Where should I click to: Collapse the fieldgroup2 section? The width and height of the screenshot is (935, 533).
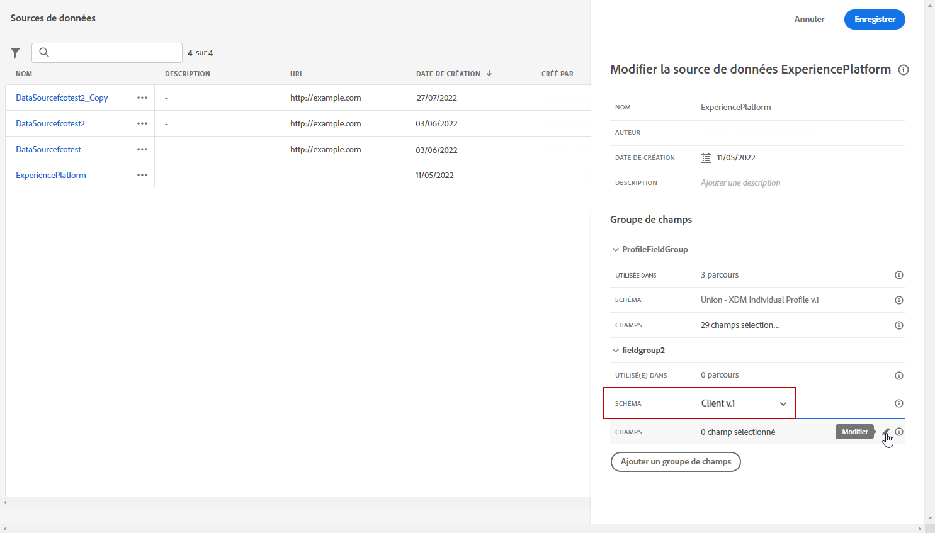(616, 351)
